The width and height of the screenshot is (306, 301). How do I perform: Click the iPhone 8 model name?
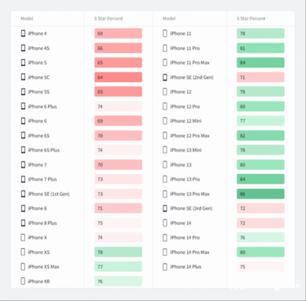point(37,208)
